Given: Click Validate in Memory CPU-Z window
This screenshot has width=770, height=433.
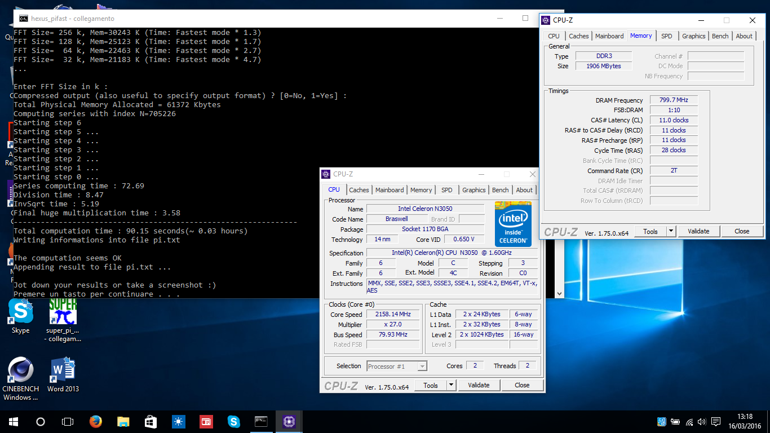Looking at the screenshot, I should [698, 231].
